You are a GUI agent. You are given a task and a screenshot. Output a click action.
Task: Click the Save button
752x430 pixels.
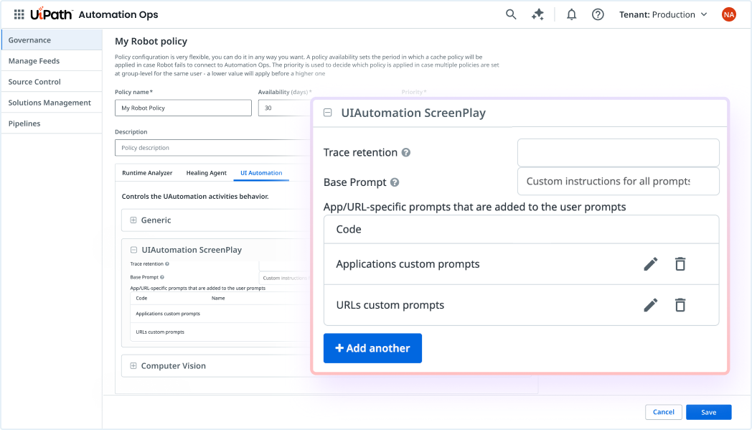click(x=708, y=412)
